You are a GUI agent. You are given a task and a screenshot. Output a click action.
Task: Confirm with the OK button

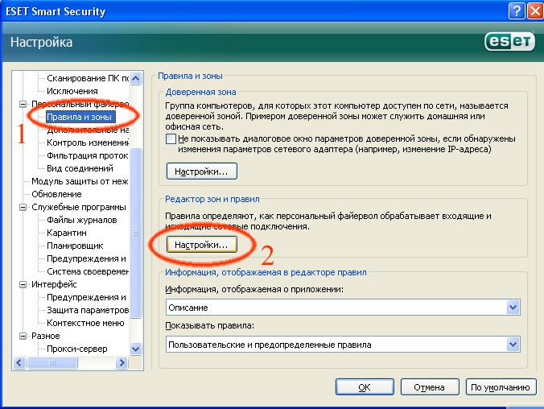(x=365, y=387)
